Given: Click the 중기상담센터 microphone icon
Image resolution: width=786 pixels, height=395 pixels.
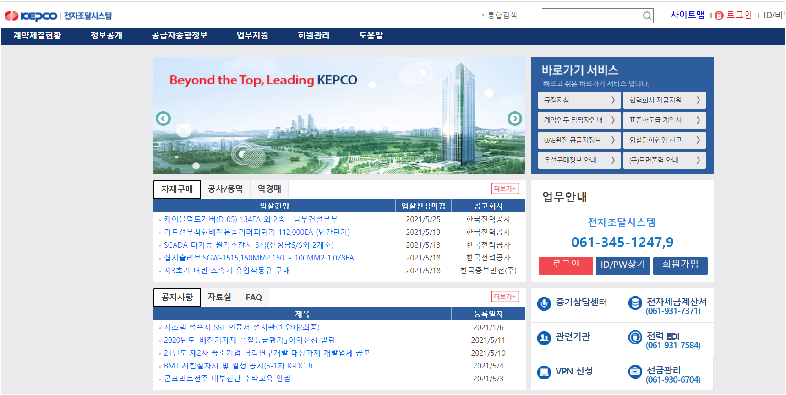Looking at the screenshot, I should pos(544,303).
